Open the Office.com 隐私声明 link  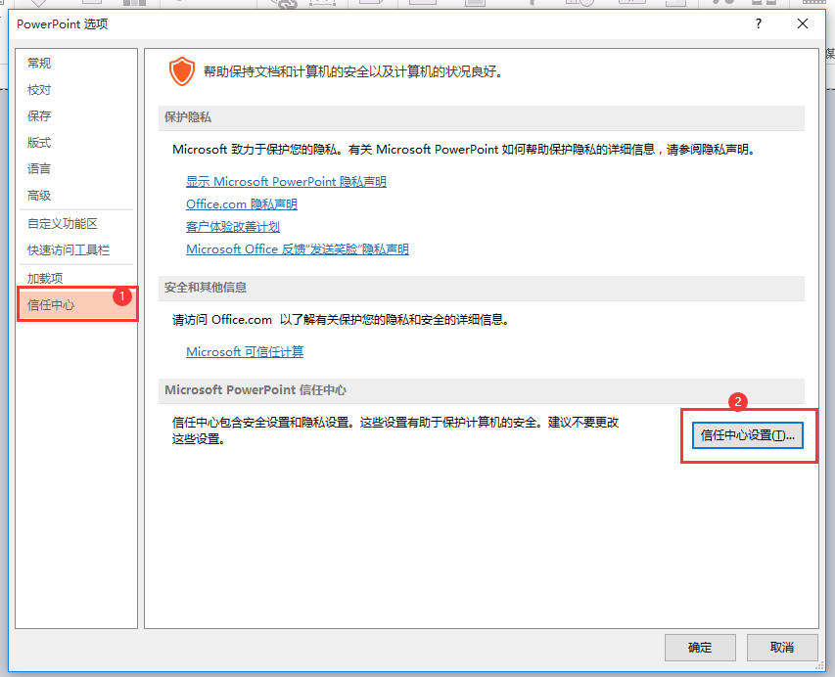pos(242,203)
